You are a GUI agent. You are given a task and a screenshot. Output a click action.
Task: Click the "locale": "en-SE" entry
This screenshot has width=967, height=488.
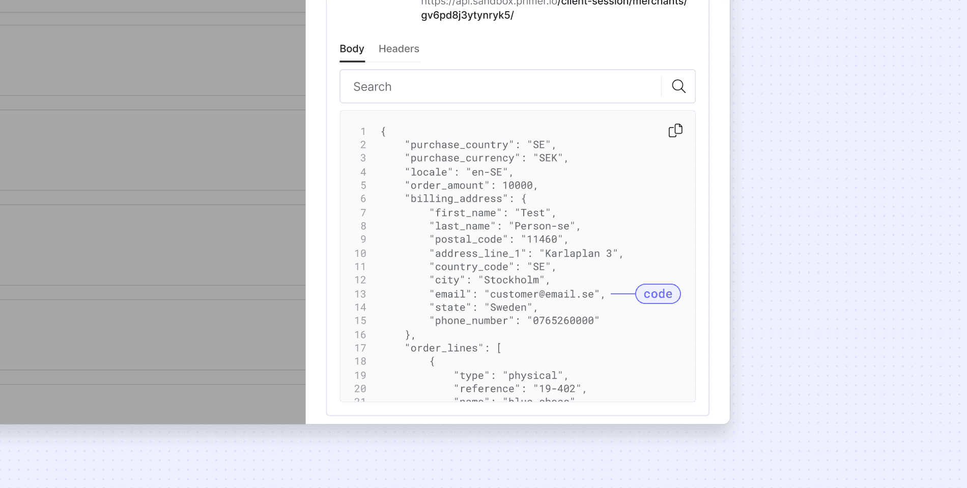point(459,172)
